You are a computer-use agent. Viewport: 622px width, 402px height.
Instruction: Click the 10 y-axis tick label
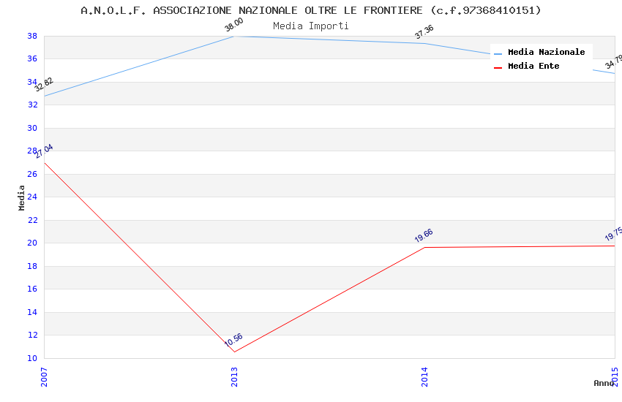coord(32,358)
